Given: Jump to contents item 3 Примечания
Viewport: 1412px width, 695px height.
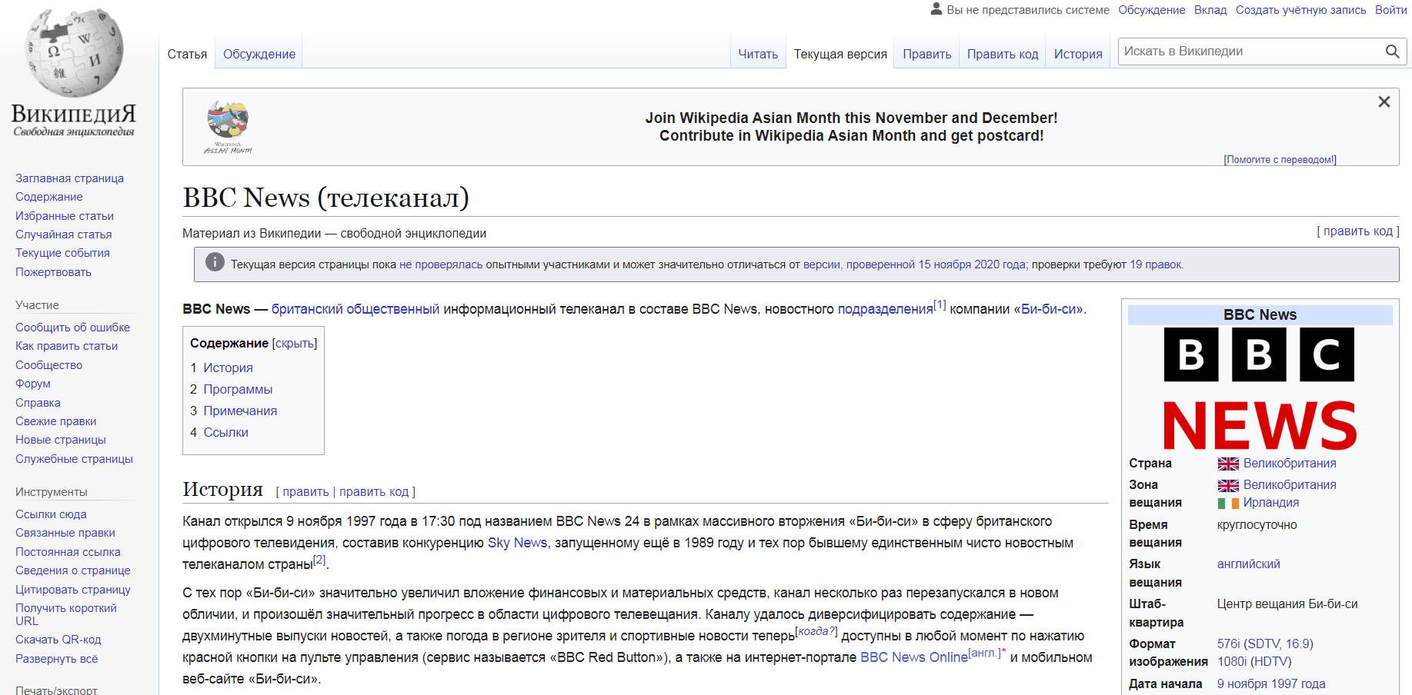Looking at the screenshot, I should (240, 411).
